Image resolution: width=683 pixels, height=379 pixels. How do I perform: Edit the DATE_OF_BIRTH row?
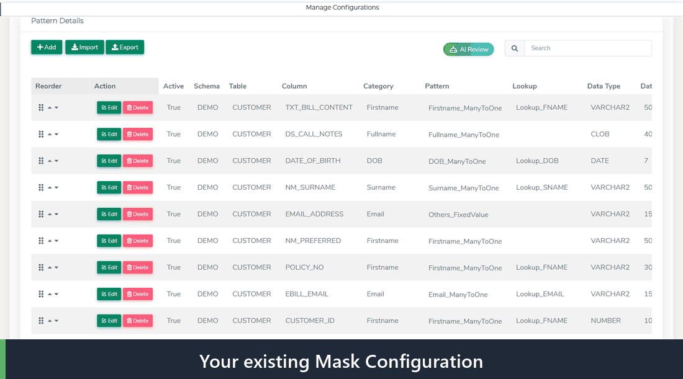click(109, 161)
